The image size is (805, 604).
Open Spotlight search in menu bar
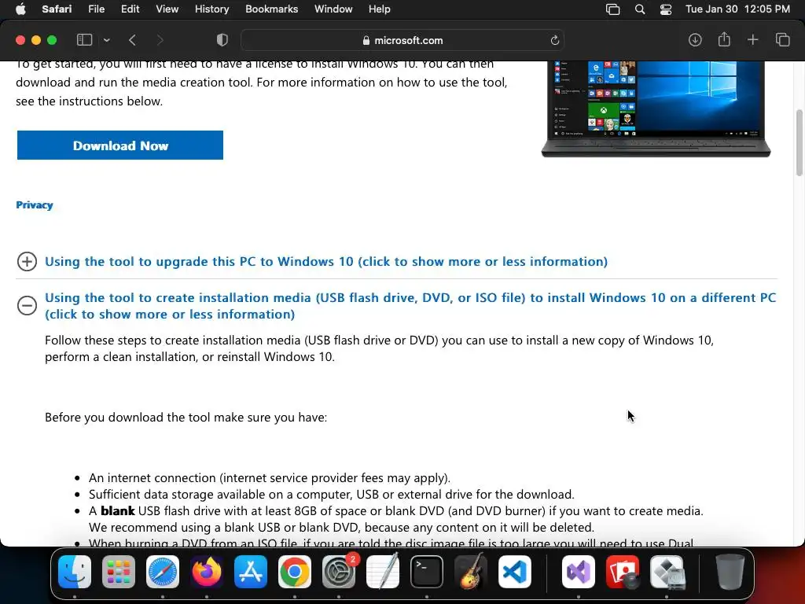click(x=640, y=9)
